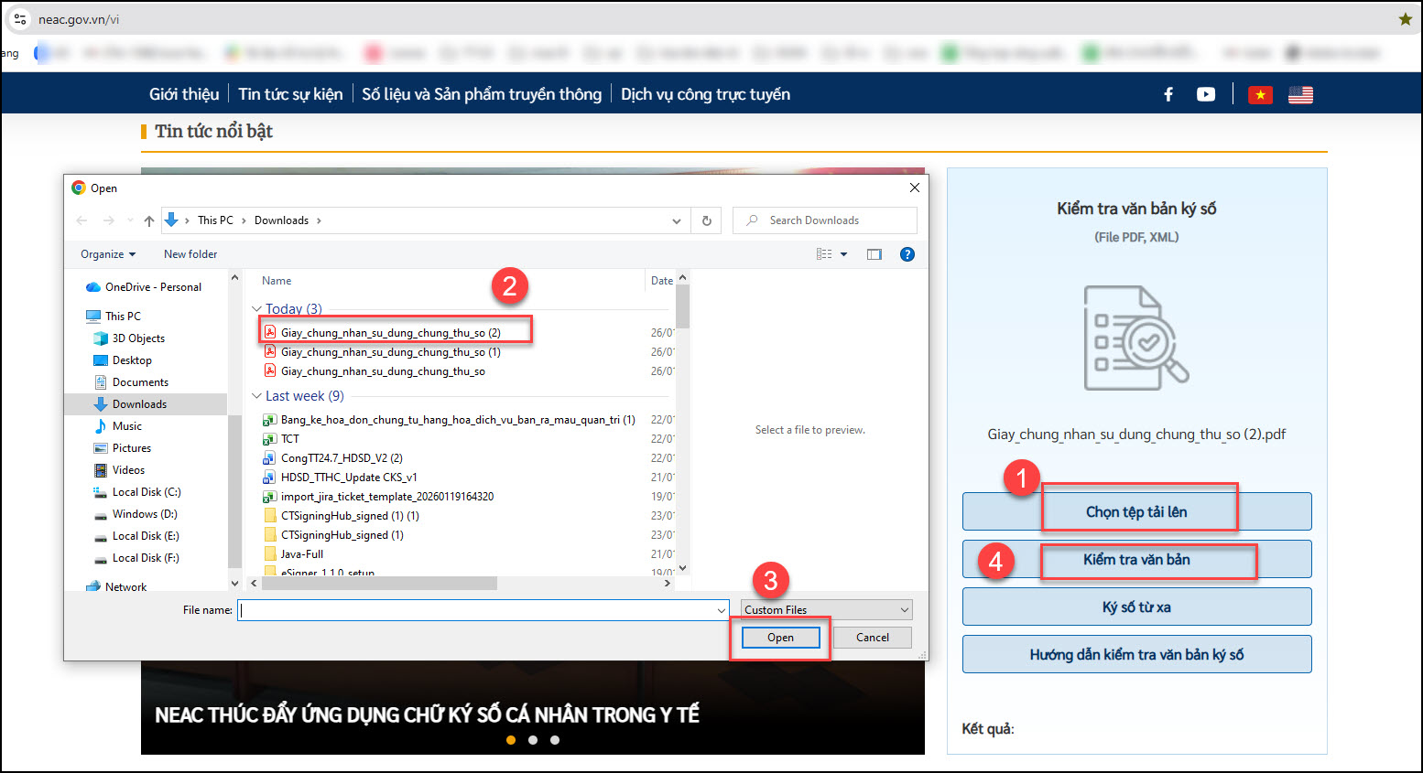Toggle the preview pane icon

[874, 254]
